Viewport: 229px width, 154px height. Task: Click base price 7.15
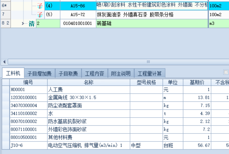197,106
